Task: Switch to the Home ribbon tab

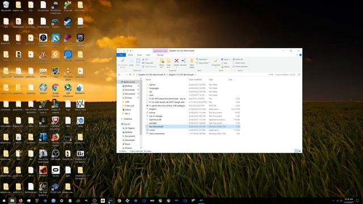Action: [130, 55]
